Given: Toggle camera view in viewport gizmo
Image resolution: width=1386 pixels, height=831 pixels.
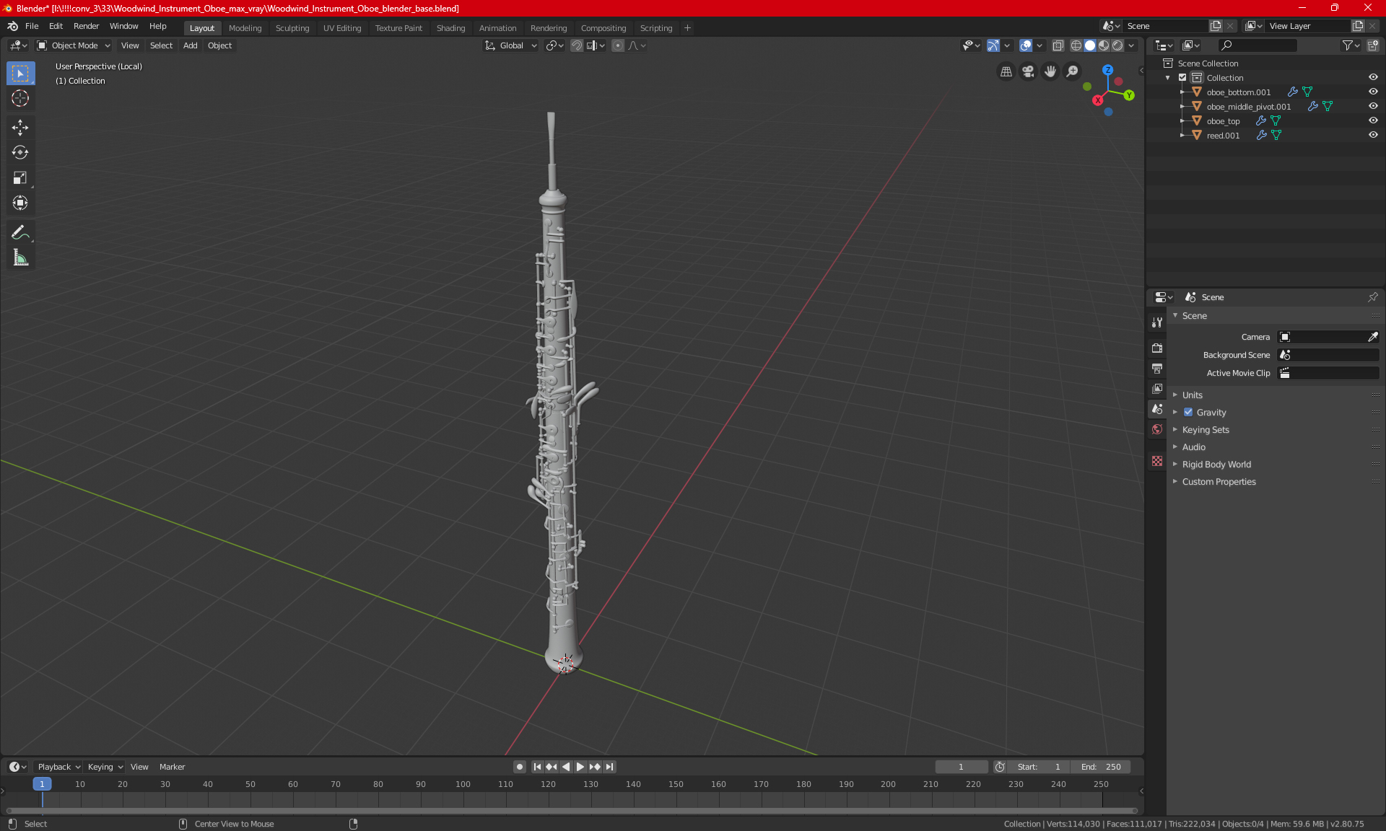Looking at the screenshot, I should 1028,71.
